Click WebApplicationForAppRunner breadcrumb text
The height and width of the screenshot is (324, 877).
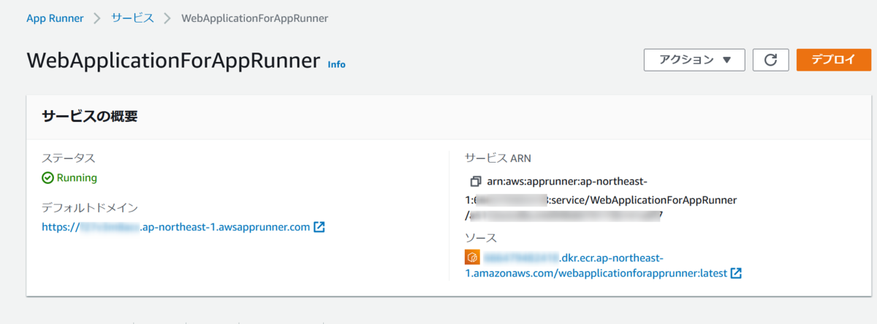coord(255,18)
